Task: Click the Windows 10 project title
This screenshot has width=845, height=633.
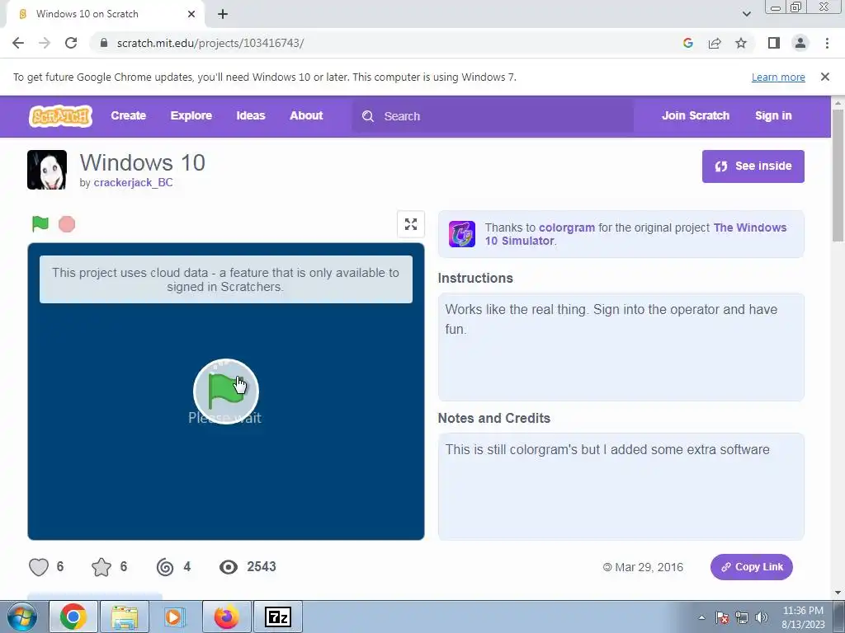Action: click(x=142, y=162)
